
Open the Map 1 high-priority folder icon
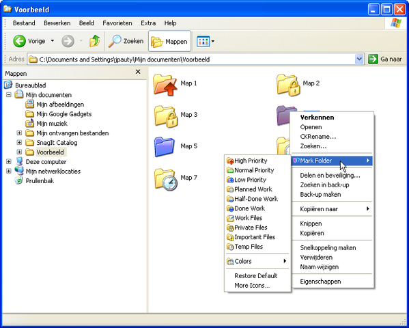pos(165,85)
